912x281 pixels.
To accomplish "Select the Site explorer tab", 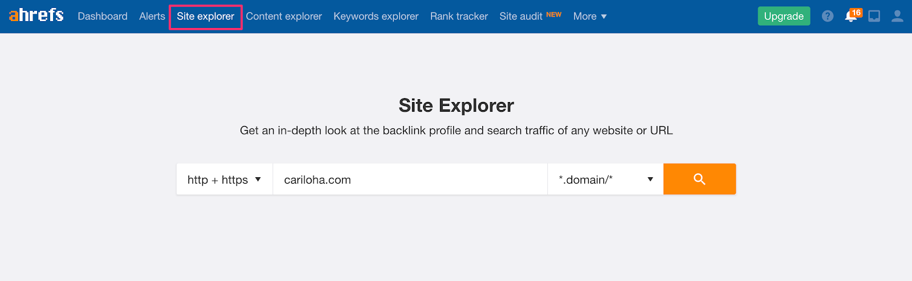I will point(205,17).
